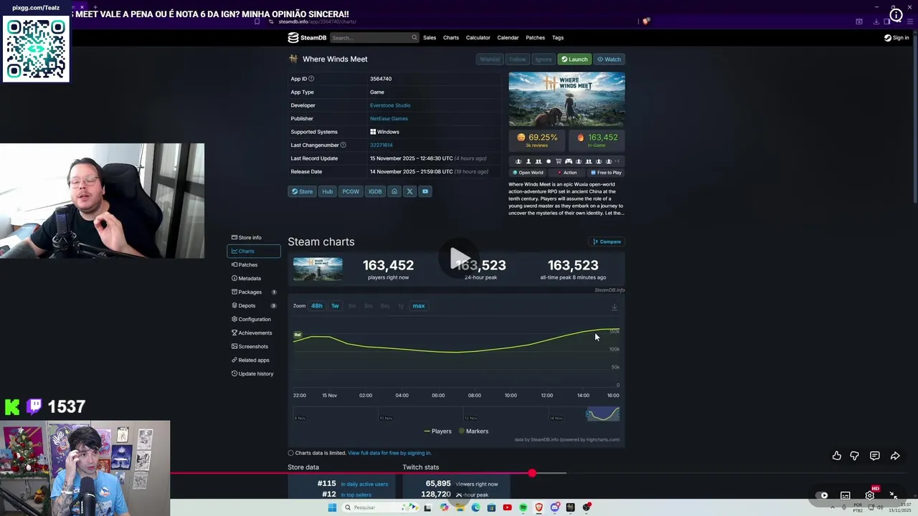Toggle the Markers series in legend
The height and width of the screenshot is (516, 918).
click(474, 431)
